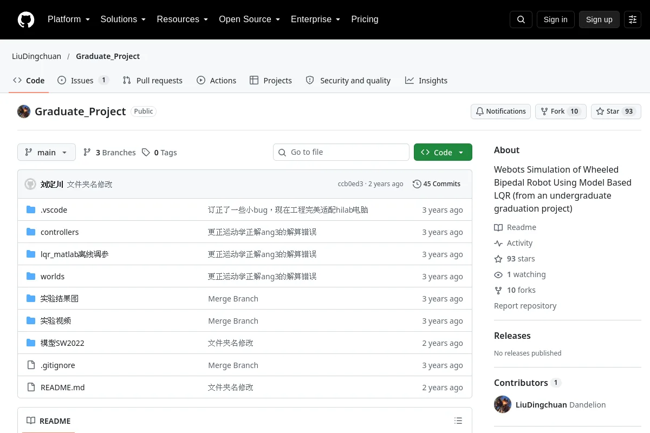Click the Readme book icon in About
The height and width of the screenshot is (433, 650).
(498, 227)
